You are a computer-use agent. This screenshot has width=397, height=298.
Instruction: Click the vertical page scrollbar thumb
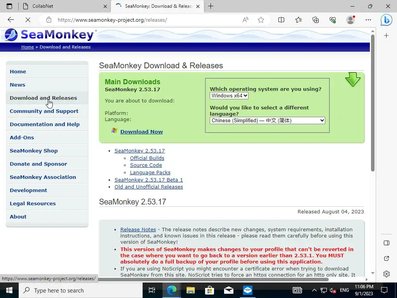(373, 102)
